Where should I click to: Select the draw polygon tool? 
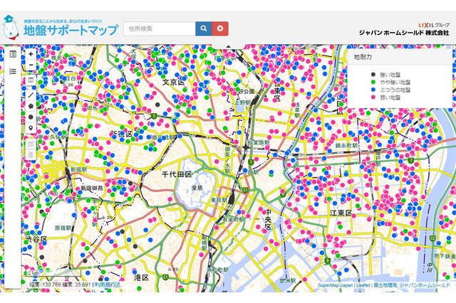(x=31, y=106)
